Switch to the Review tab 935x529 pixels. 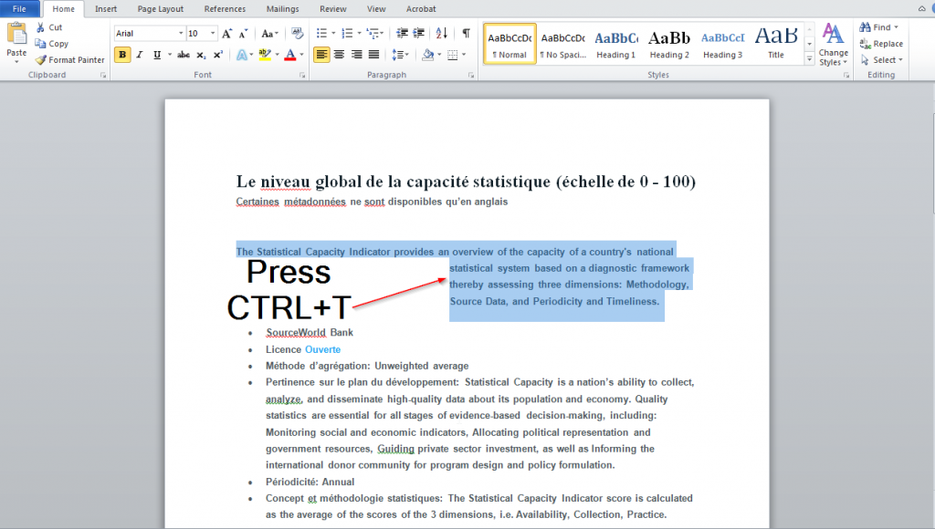click(332, 9)
